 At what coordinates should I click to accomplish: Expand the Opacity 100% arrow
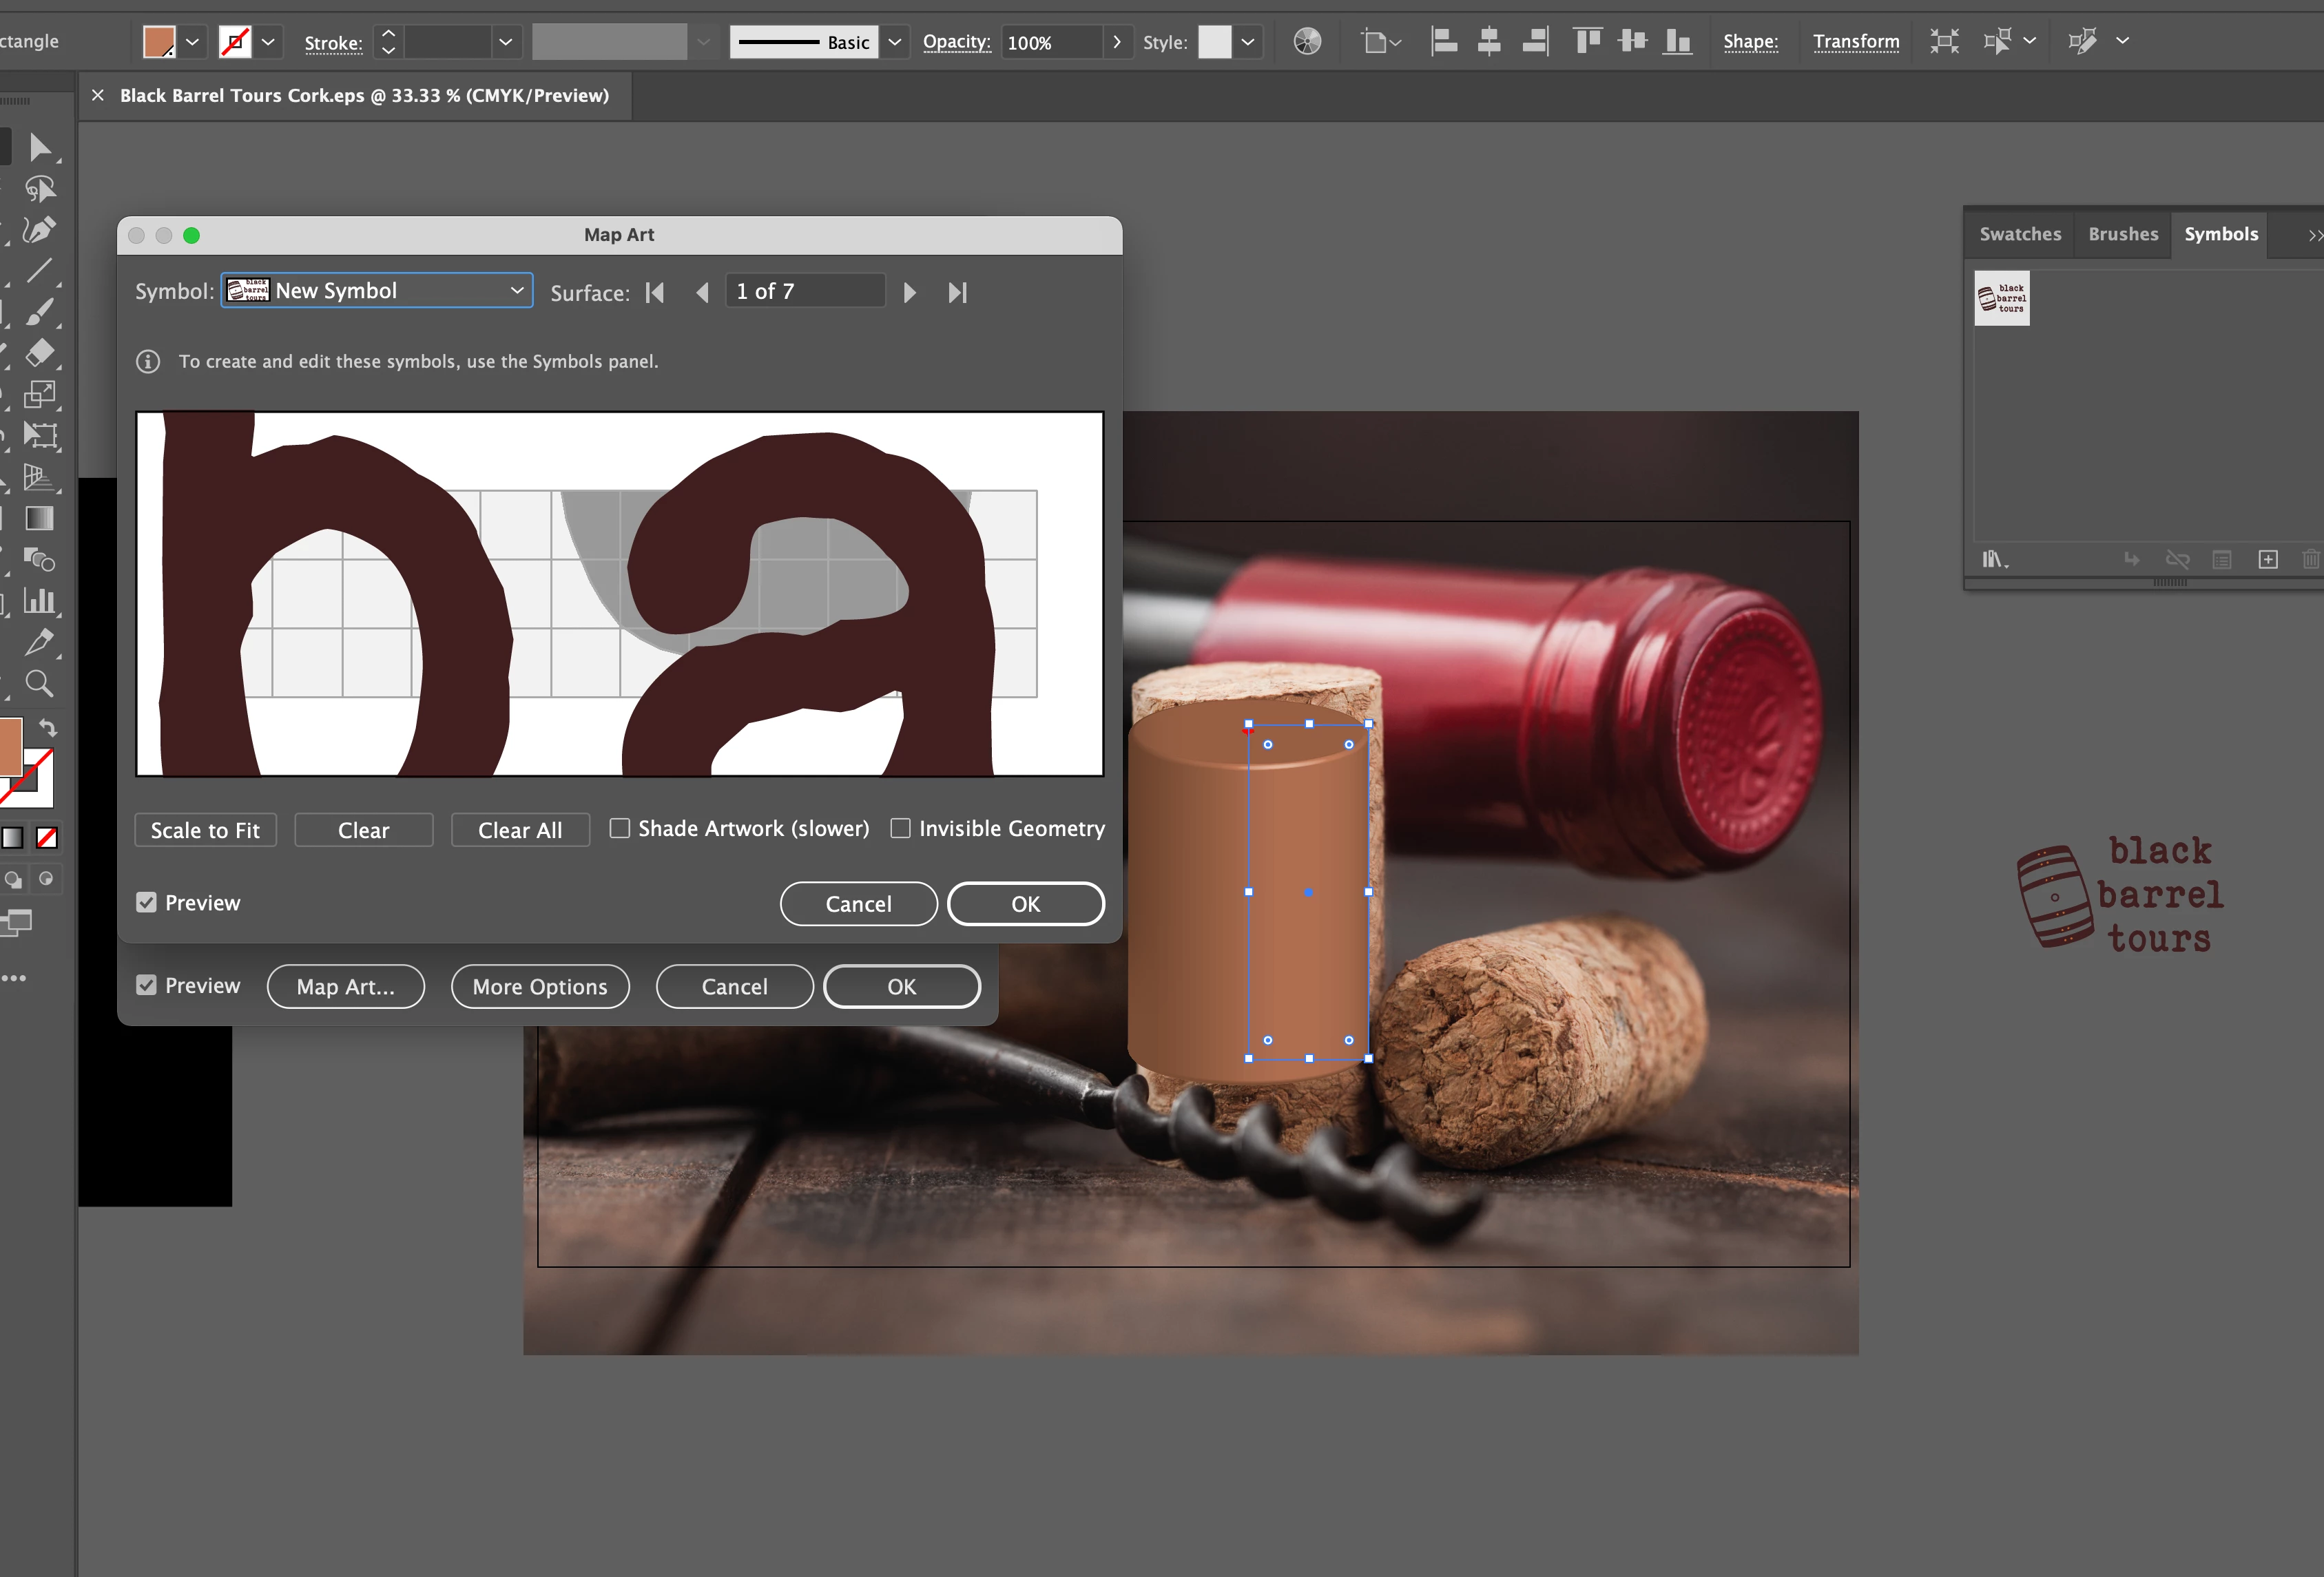point(1116,42)
